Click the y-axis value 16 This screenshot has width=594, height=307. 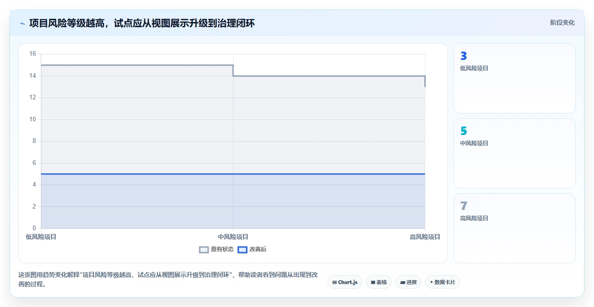pyautogui.click(x=32, y=54)
